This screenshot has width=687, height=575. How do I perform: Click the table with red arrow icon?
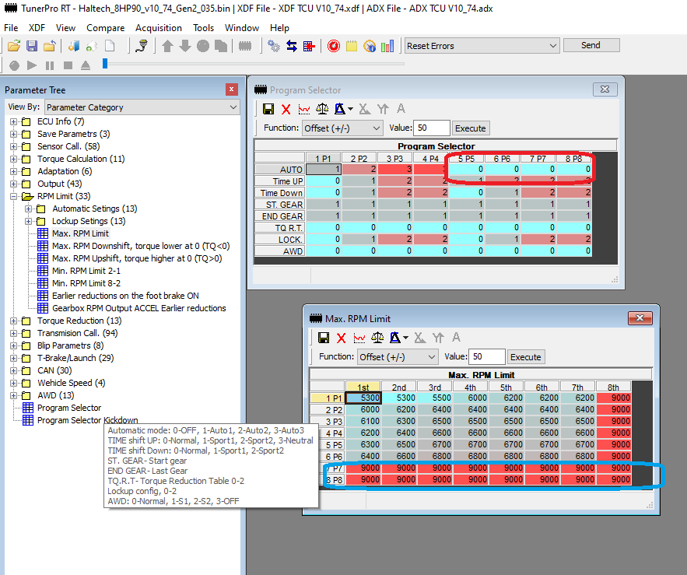tap(310, 46)
